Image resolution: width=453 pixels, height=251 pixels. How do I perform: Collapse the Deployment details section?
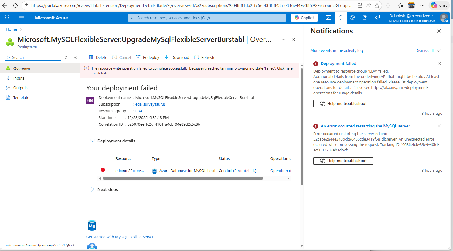93,141
